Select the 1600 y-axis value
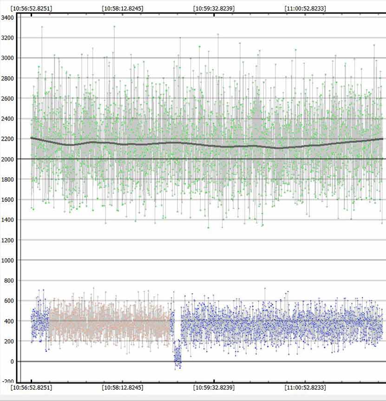Viewport: 386px width, 401px height. coord(7,200)
